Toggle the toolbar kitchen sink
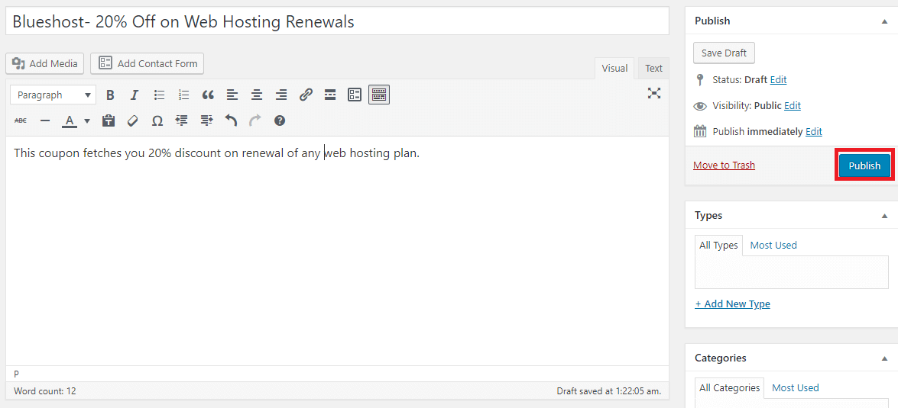The image size is (898, 408). (379, 95)
